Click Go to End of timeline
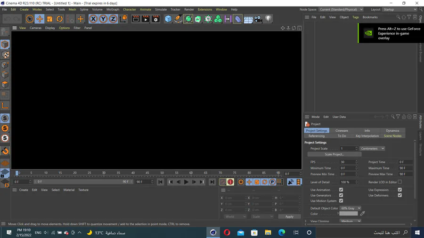This screenshot has width=424, height=238. pos(212,182)
